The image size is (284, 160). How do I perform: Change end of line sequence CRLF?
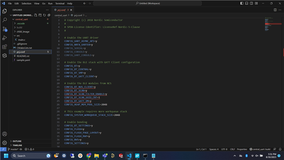pos(233,149)
